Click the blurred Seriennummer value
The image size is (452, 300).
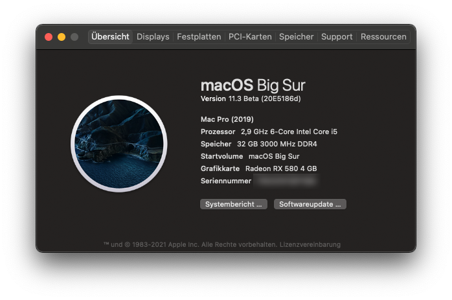[286, 181]
